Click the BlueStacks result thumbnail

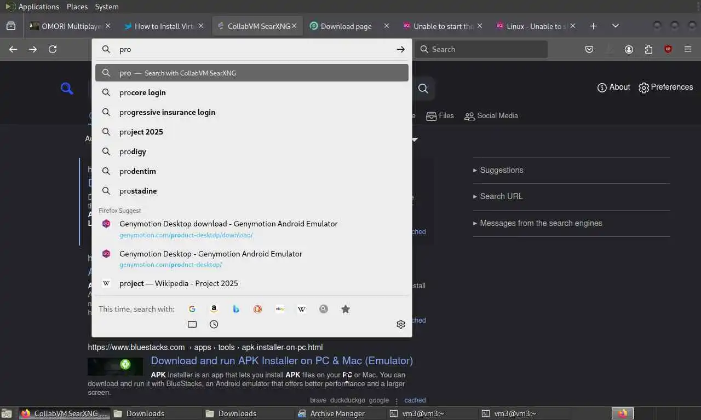(x=115, y=366)
